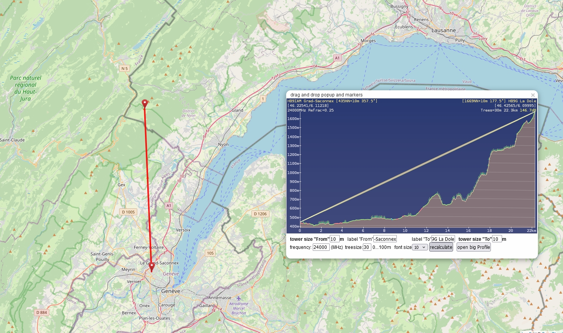This screenshot has width=563, height=333.
Task: Click the A1 motorway shield near Morges
Action: 337,58
